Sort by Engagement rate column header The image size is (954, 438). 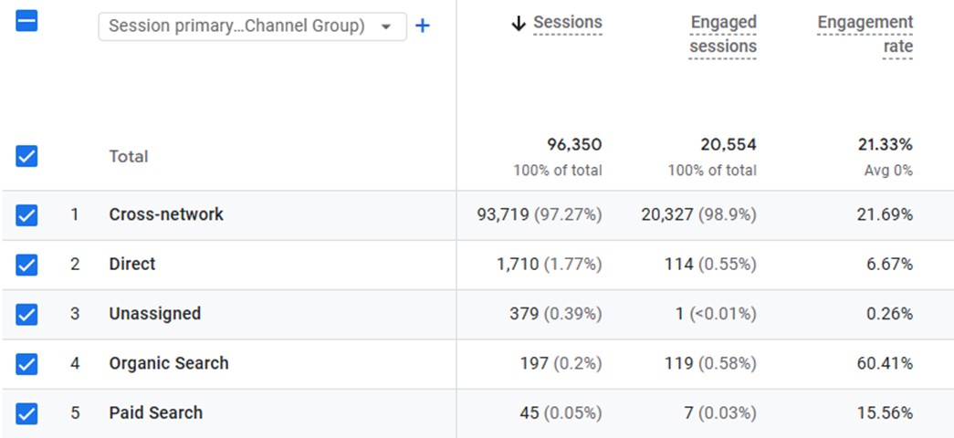pyautogui.click(x=864, y=35)
